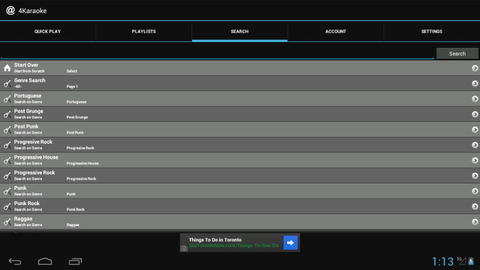480x270 pixels.
Task: Choose the Portuguese genre title
Action: tap(28, 96)
